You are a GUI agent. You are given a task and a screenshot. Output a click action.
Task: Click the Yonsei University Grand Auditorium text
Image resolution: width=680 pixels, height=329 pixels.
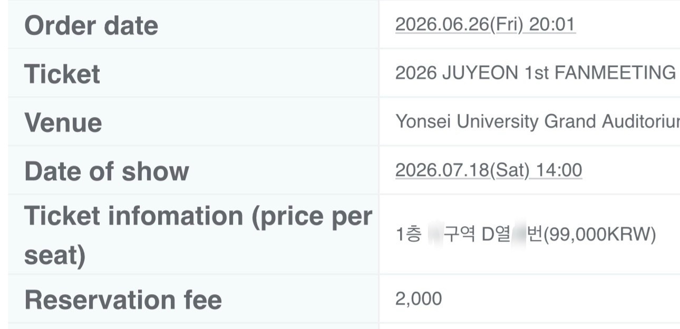(x=537, y=122)
